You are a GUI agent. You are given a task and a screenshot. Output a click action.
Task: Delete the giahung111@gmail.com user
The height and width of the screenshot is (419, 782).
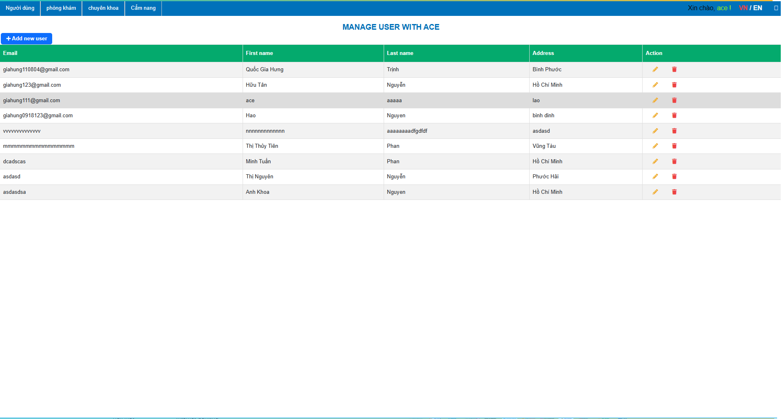(x=674, y=100)
